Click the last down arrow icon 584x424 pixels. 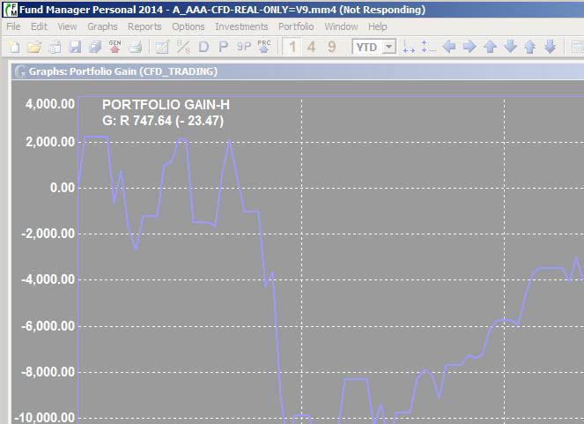(550, 47)
